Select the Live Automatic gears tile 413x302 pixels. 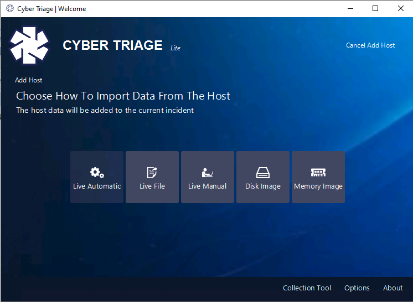[x=97, y=177]
